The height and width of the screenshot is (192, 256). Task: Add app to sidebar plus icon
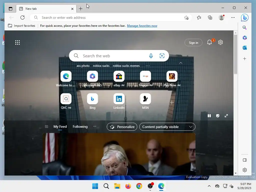244,59
